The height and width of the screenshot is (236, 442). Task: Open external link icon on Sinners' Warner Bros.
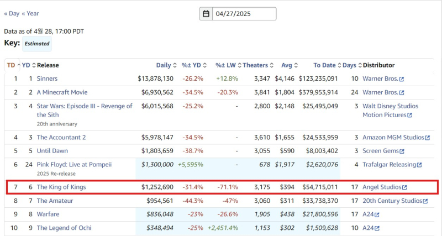[x=402, y=79]
